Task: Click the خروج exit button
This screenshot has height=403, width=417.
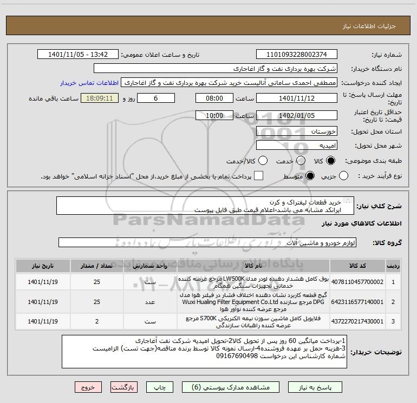Action: 88,387
